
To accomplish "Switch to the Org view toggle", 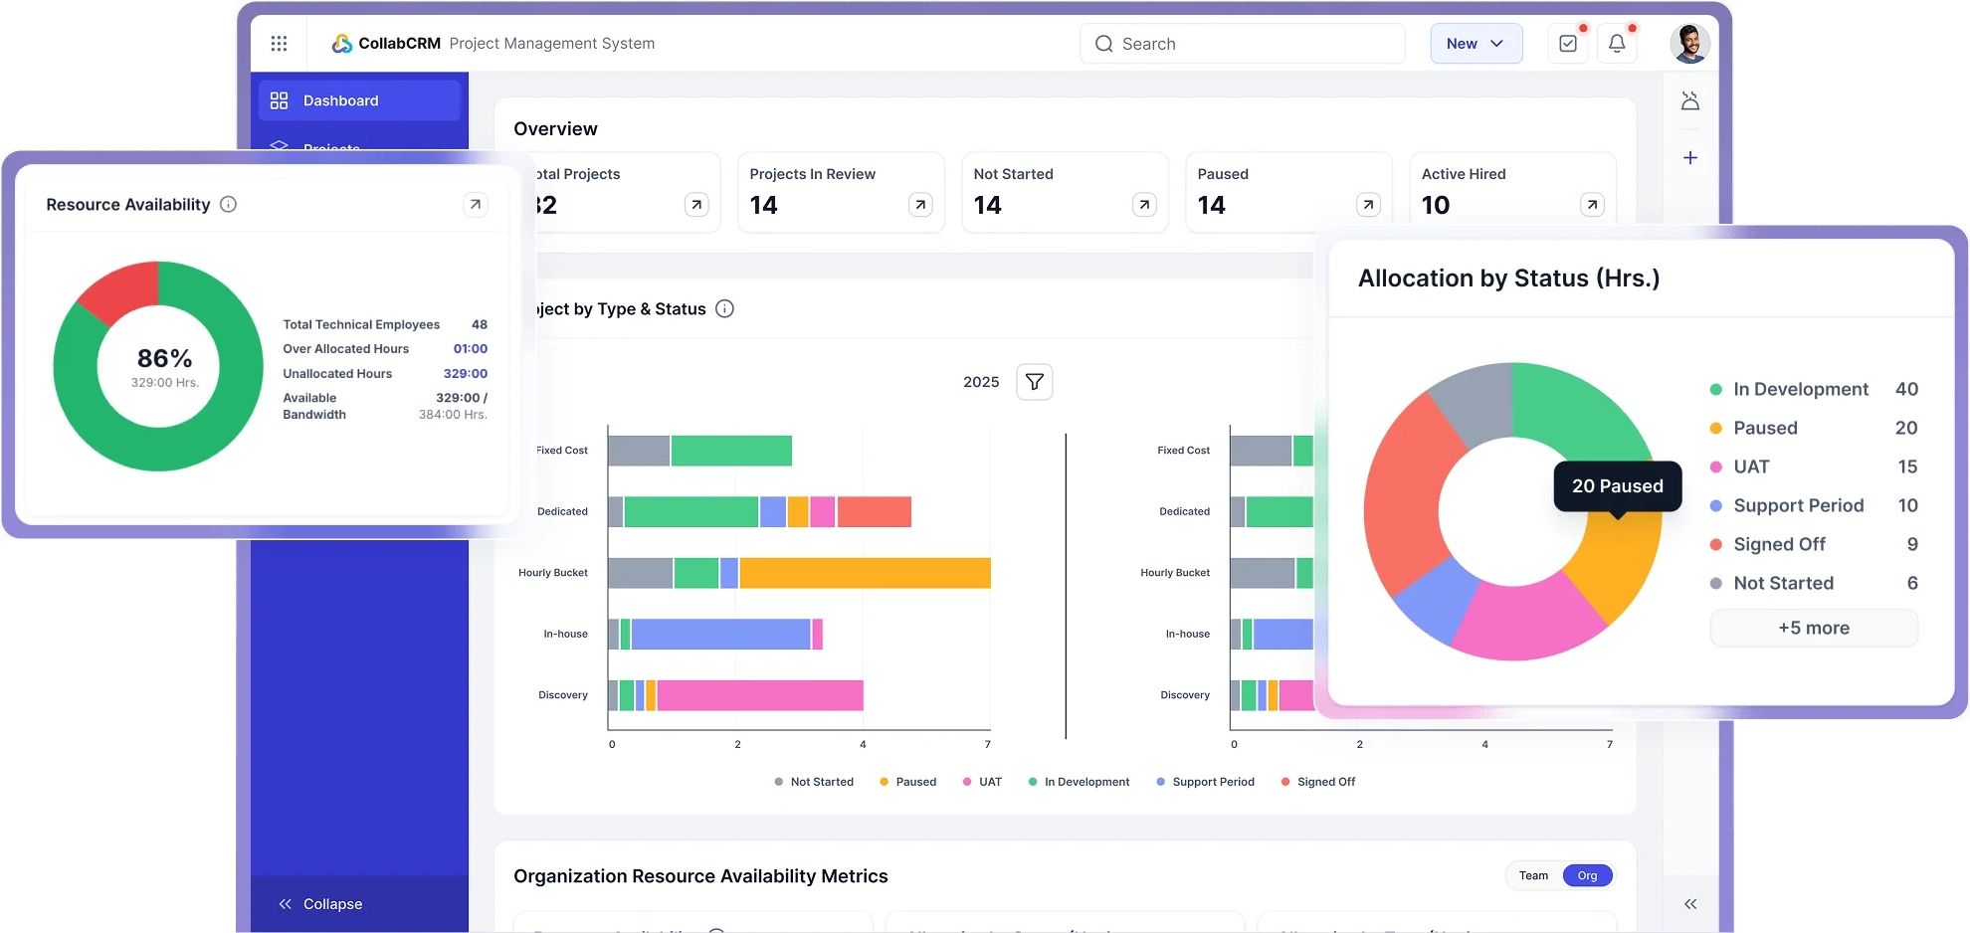I will [1587, 875].
